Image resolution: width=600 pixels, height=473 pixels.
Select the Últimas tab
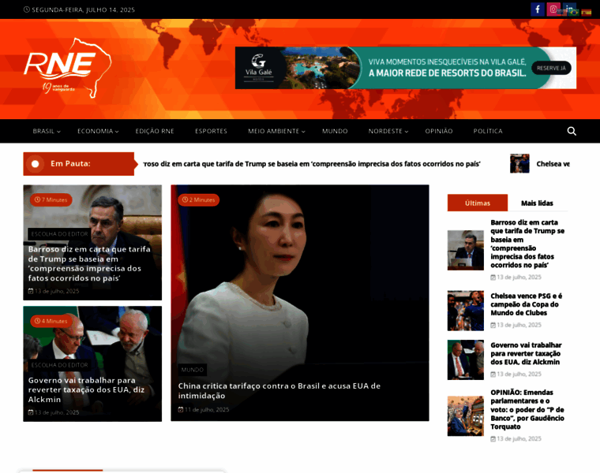tap(478, 203)
